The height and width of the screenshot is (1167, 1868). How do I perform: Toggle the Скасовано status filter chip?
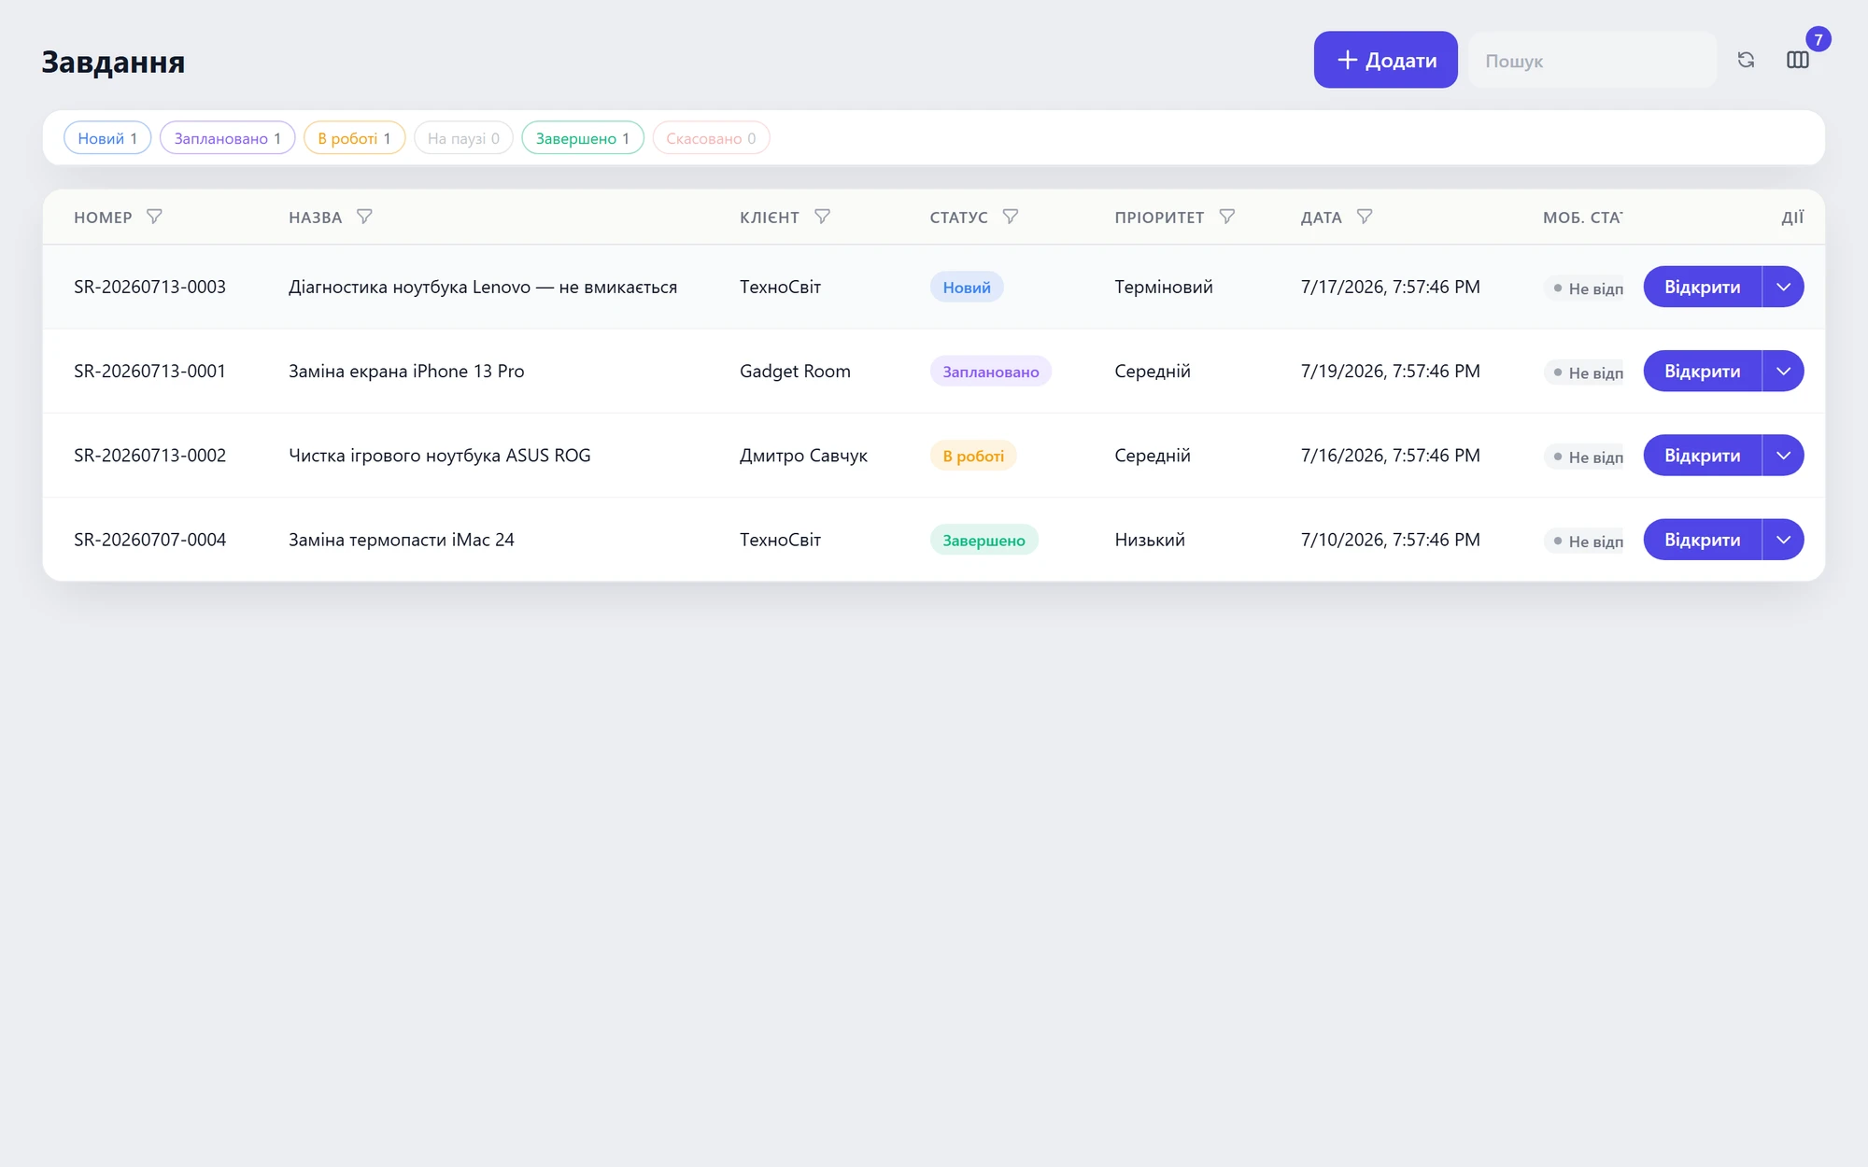point(711,138)
